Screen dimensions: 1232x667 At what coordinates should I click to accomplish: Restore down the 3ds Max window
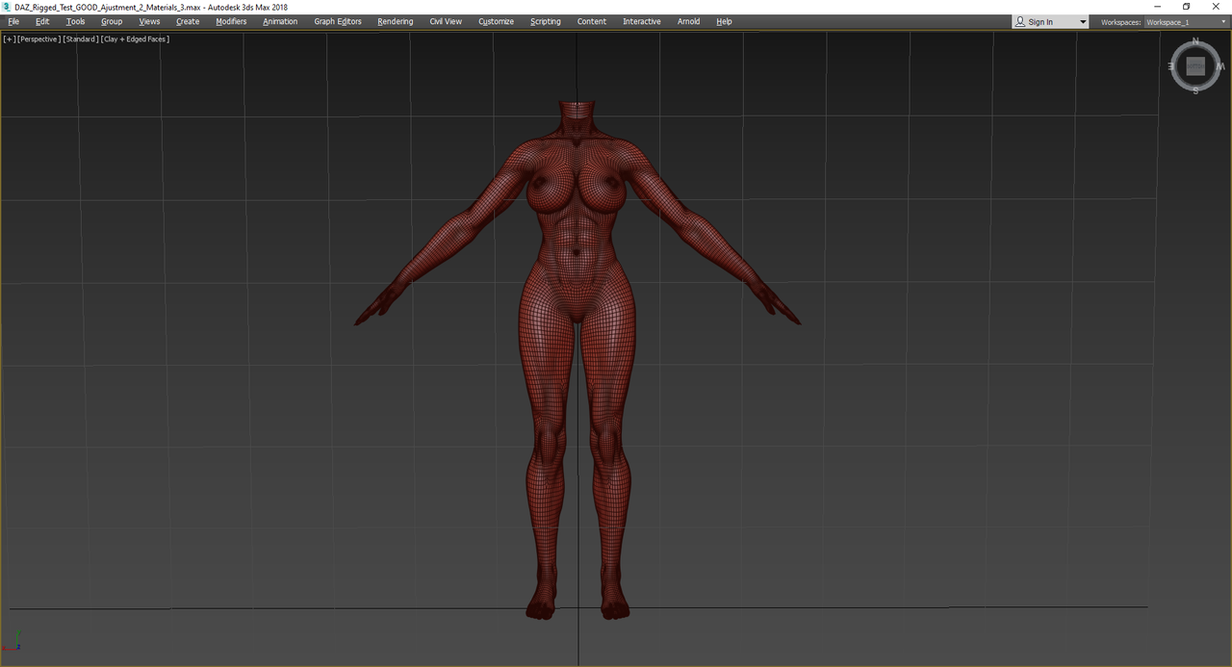(1187, 7)
